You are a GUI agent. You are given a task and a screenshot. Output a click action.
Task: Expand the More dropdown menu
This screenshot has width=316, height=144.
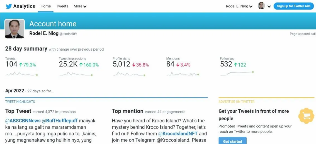pos(80,6)
